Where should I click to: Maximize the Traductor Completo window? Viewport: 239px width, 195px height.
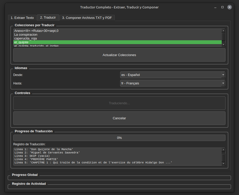pos(222,7)
